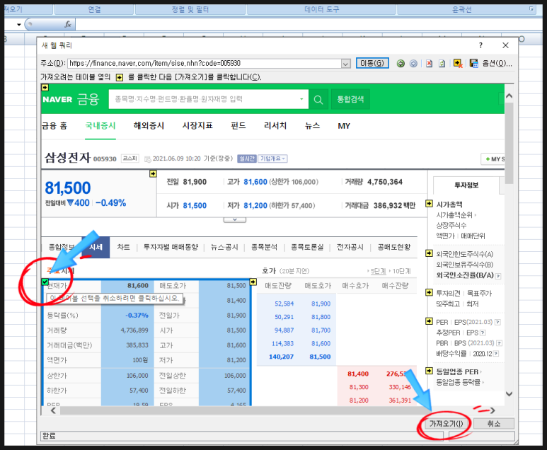Open the help question mark in dialog title
The width and height of the screenshot is (547, 450).
coord(480,45)
